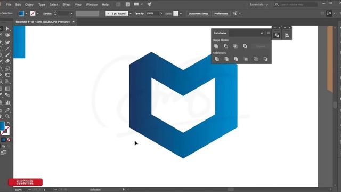Select the Lasso tool

point(7,35)
